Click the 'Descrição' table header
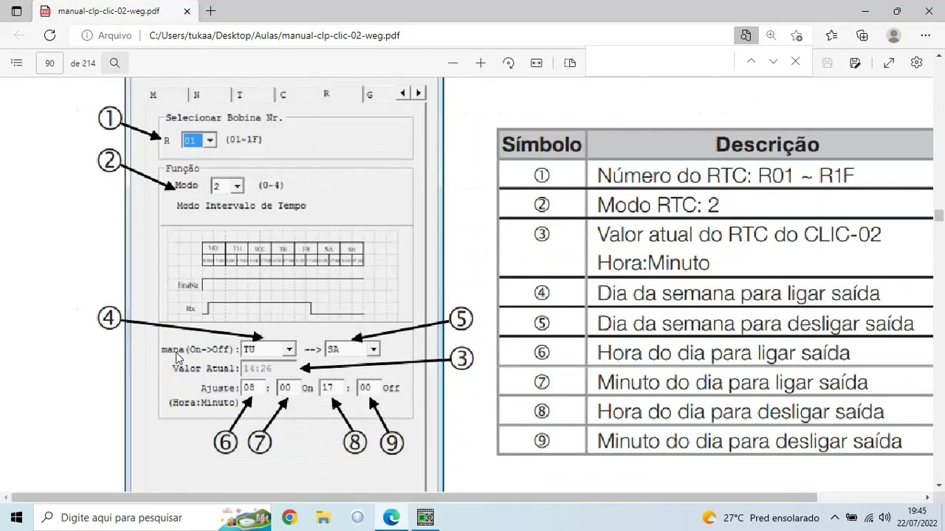Viewport: 945px width, 531px height. click(x=767, y=145)
